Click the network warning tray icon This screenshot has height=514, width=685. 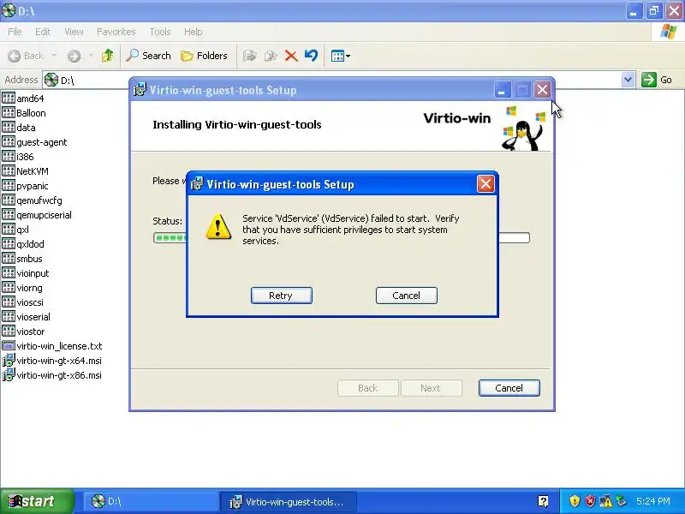tap(605, 501)
